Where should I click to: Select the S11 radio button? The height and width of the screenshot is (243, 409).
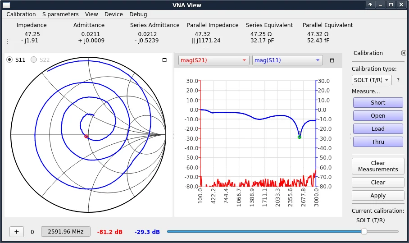[9, 60]
